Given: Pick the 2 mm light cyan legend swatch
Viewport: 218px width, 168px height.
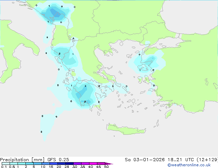Looking at the screenshot, I should coord(30,164).
